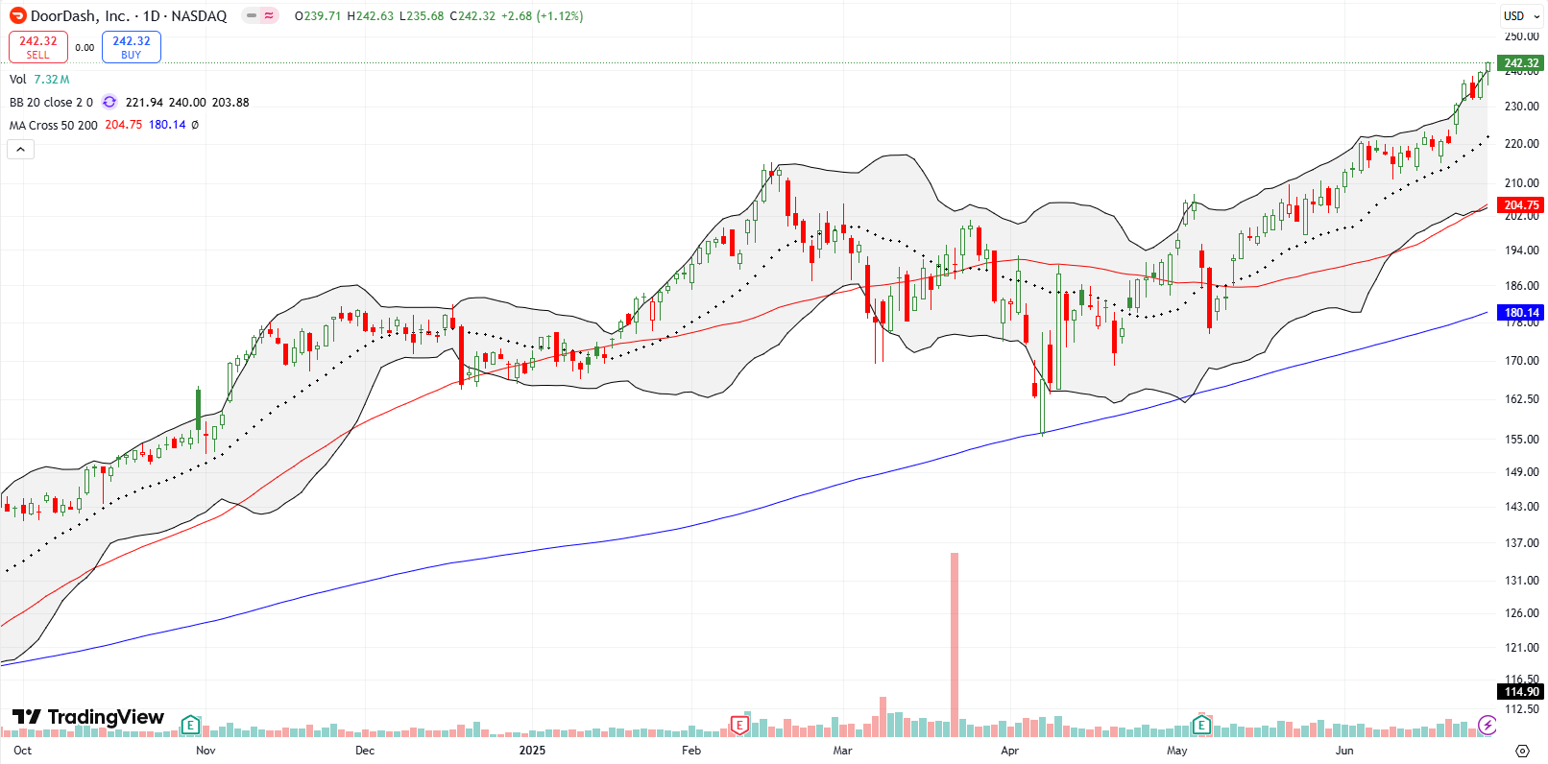Open November earnings marker E
Screen dimensions: 1548x764
coord(190,725)
